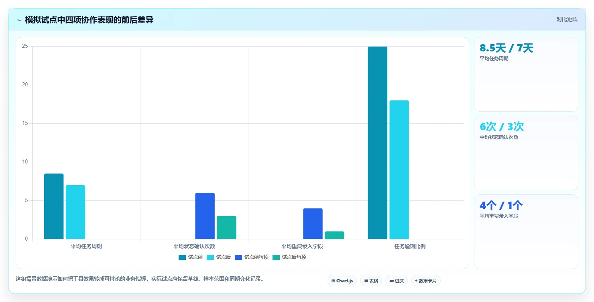Select the 数据卡片 tag chip
The height and width of the screenshot is (302, 594).
[426, 281]
